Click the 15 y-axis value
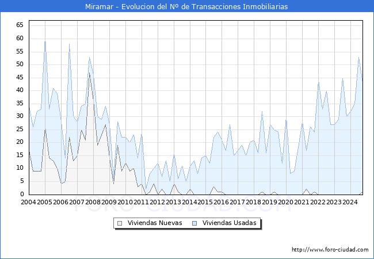Image resolution: width=374 pixels, height=259 pixels. coord(20,155)
